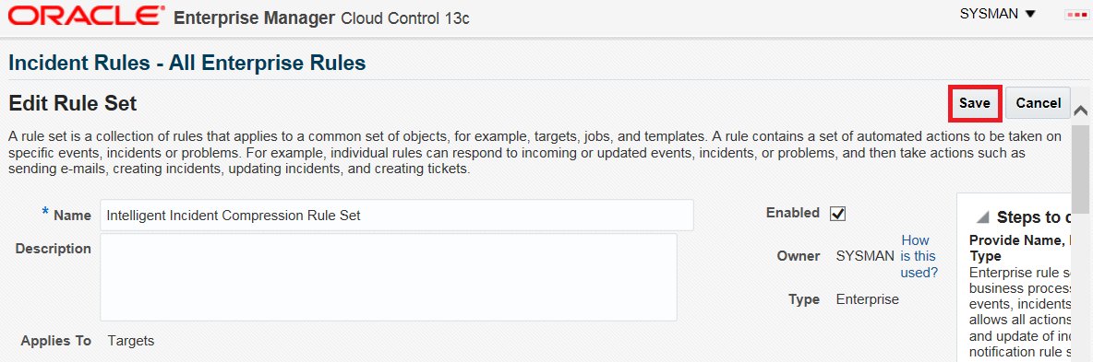Click the Enterprise Manager Cloud Control title
The width and height of the screenshot is (1093, 362).
[x=321, y=18]
